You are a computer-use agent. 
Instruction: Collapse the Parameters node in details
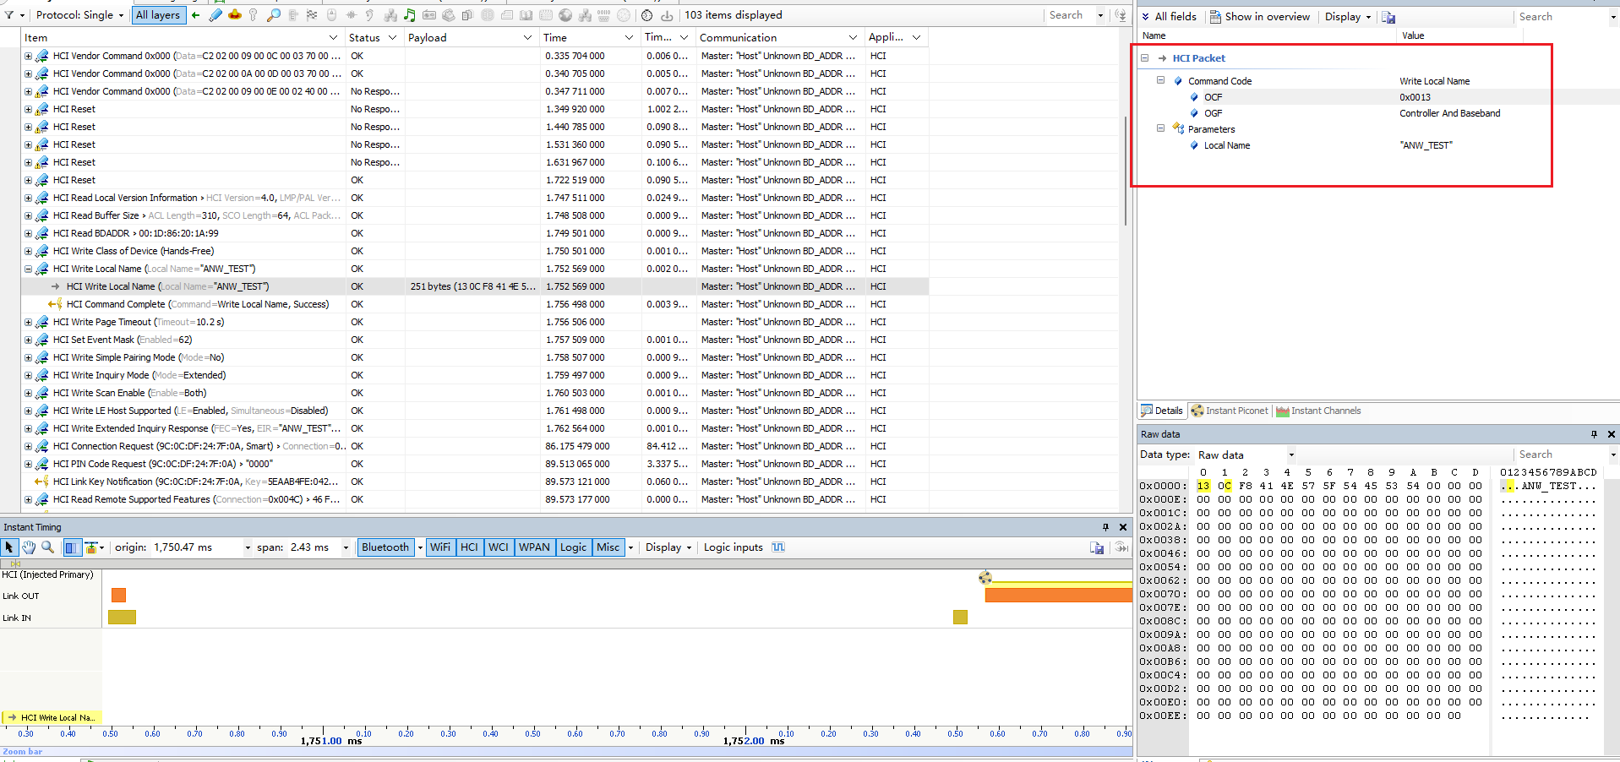1161,128
